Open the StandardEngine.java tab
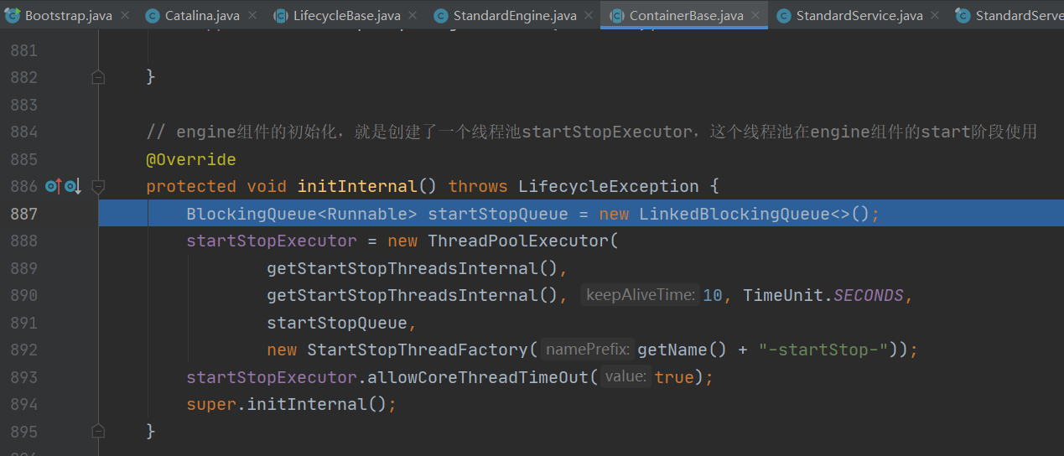Image resolution: width=1064 pixels, height=456 pixels. click(514, 15)
